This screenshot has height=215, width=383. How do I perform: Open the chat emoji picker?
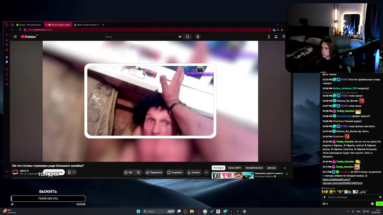380,197
